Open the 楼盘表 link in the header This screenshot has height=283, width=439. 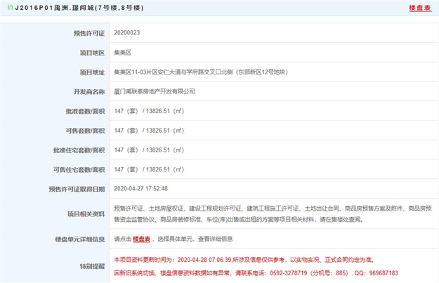pyautogui.click(x=420, y=8)
